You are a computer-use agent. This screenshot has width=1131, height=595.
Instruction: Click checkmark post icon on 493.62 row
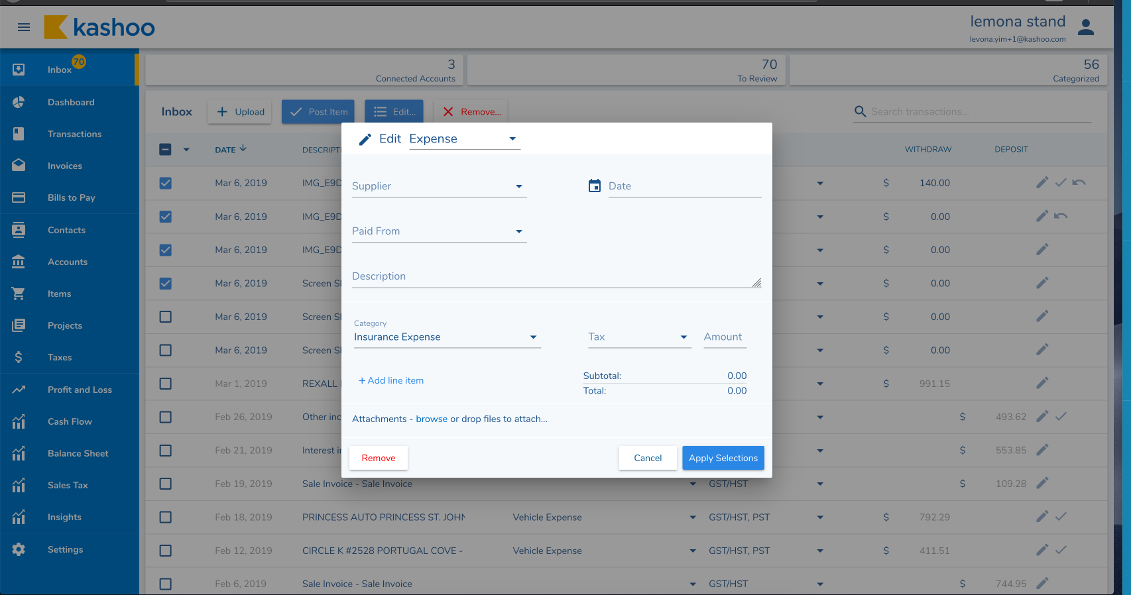click(x=1061, y=416)
